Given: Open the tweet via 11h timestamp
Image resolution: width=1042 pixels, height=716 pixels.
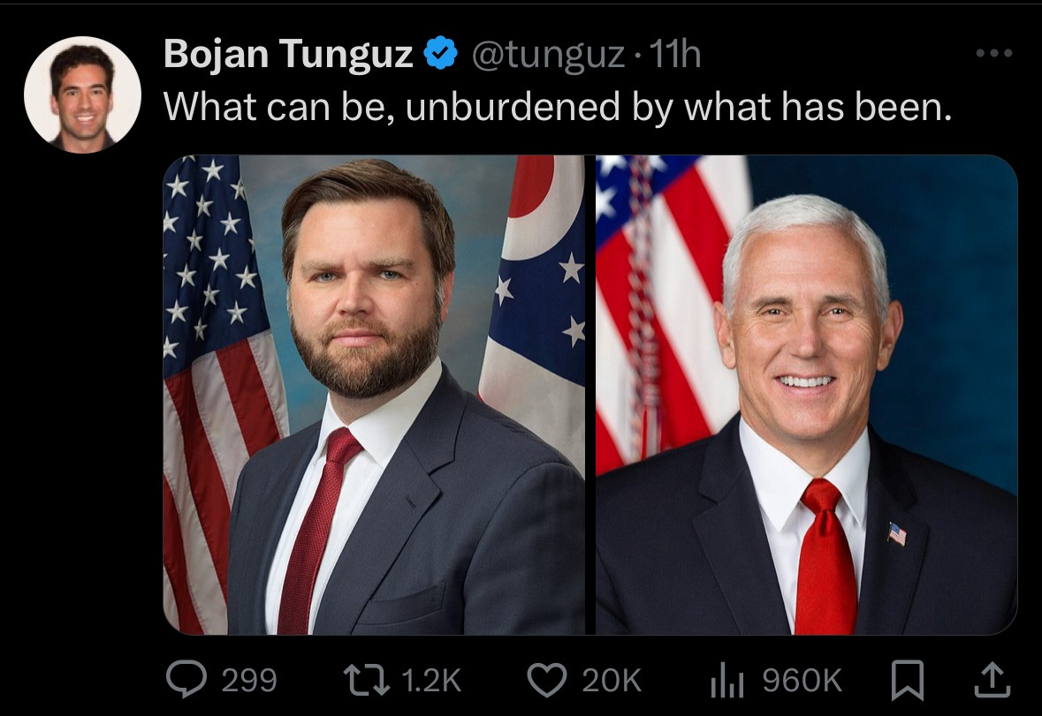Looking at the screenshot, I should pos(674,54).
